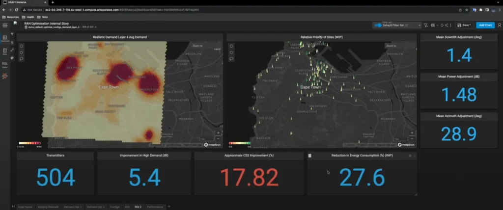Click the browser address bar URL
The height and width of the screenshot is (210, 503).
coord(122,10)
